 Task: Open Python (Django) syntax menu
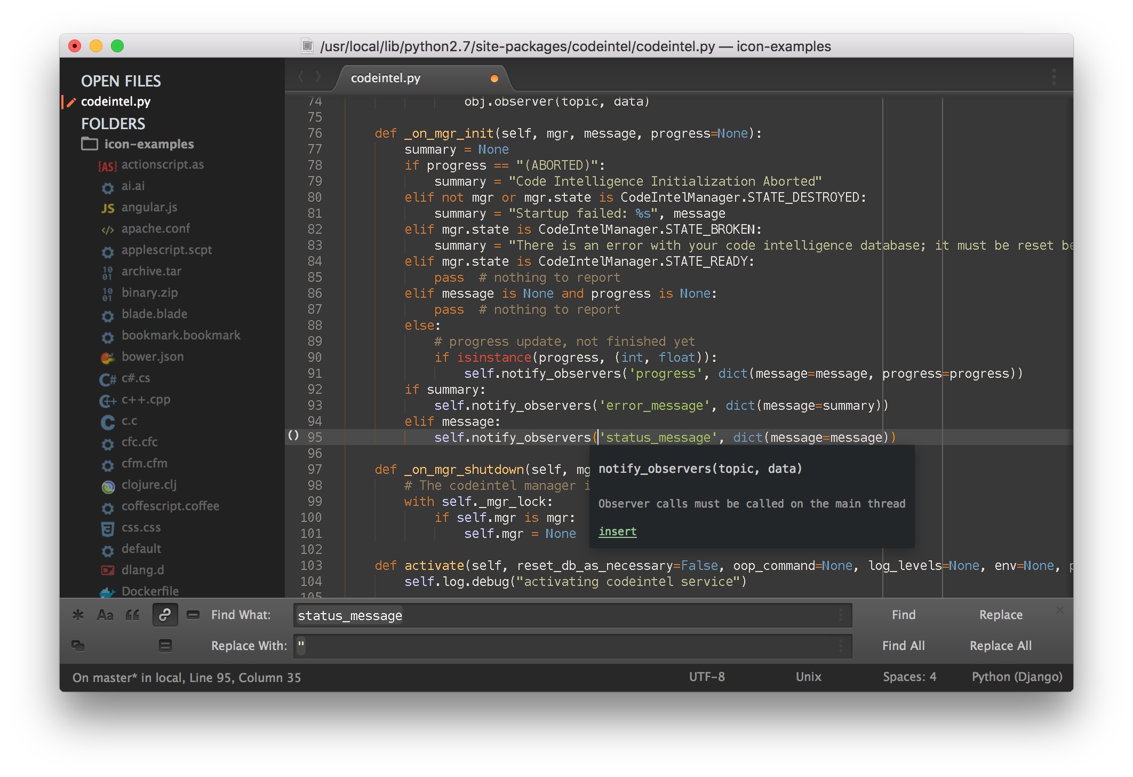click(1017, 677)
